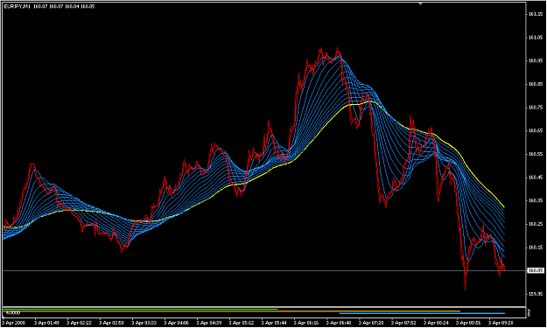Image resolution: width=547 pixels, height=328 pixels.
Task: Click the chart shift triangle marker at top
Action: (420, 3)
